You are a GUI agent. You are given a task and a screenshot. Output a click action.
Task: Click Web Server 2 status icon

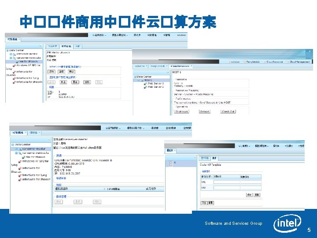145,87
